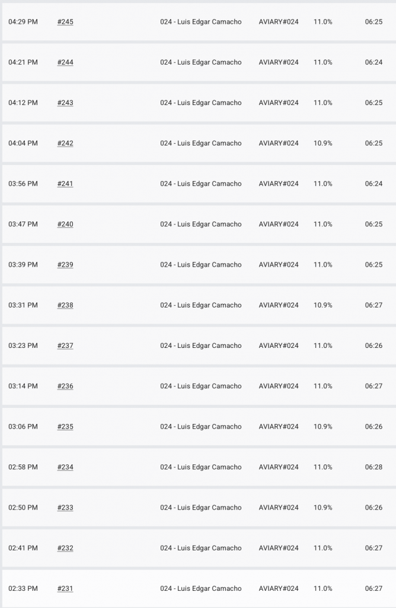Image resolution: width=396 pixels, height=608 pixels.
Task: Open entry #242
Action: pyautogui.click(x=65, y=143)
